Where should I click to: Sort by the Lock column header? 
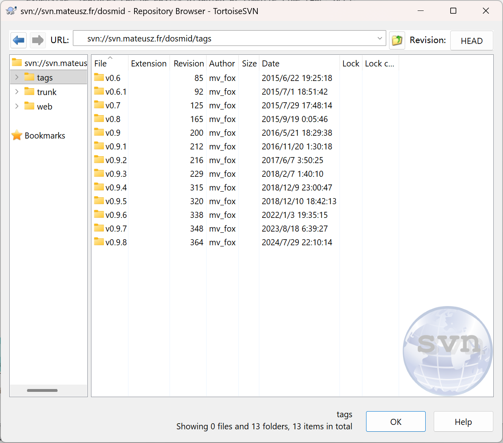tap(351, 63)
